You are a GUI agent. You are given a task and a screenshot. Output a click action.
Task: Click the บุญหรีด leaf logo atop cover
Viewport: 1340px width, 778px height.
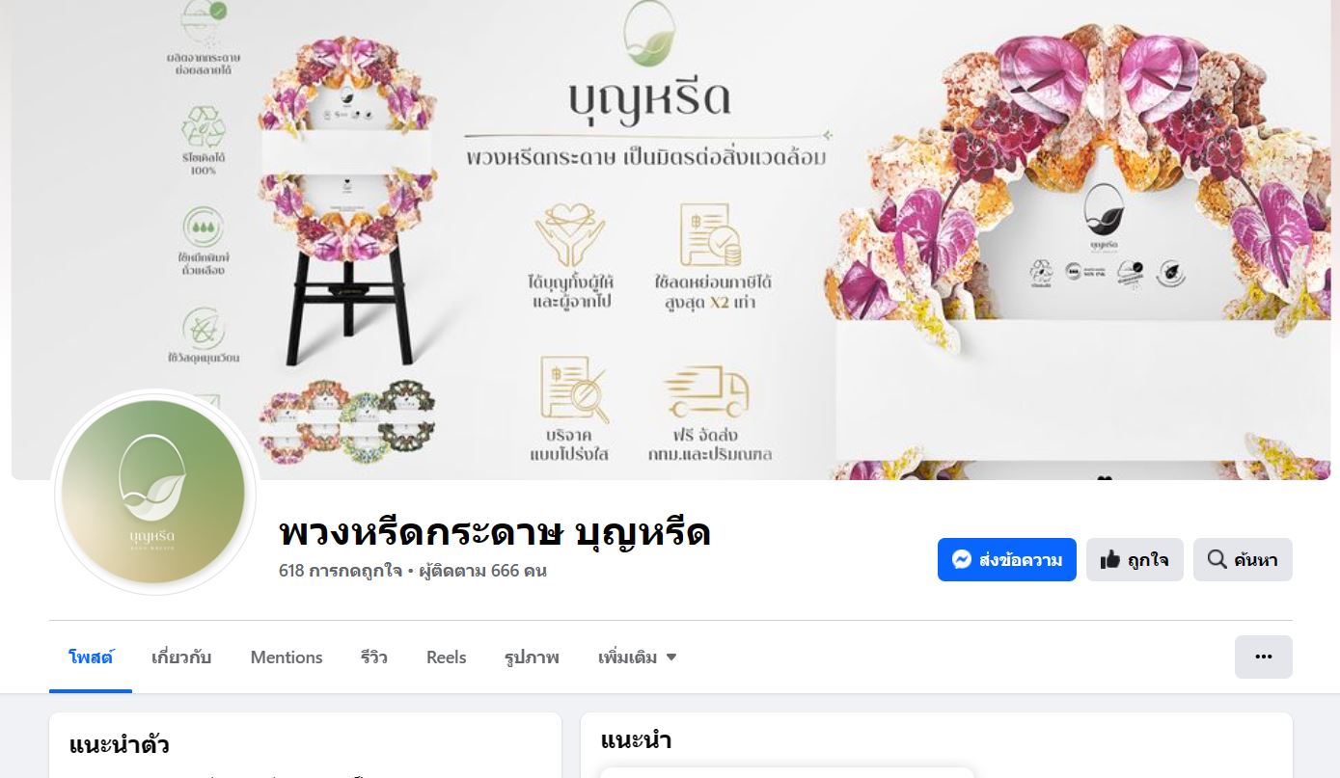pos(649,36)
